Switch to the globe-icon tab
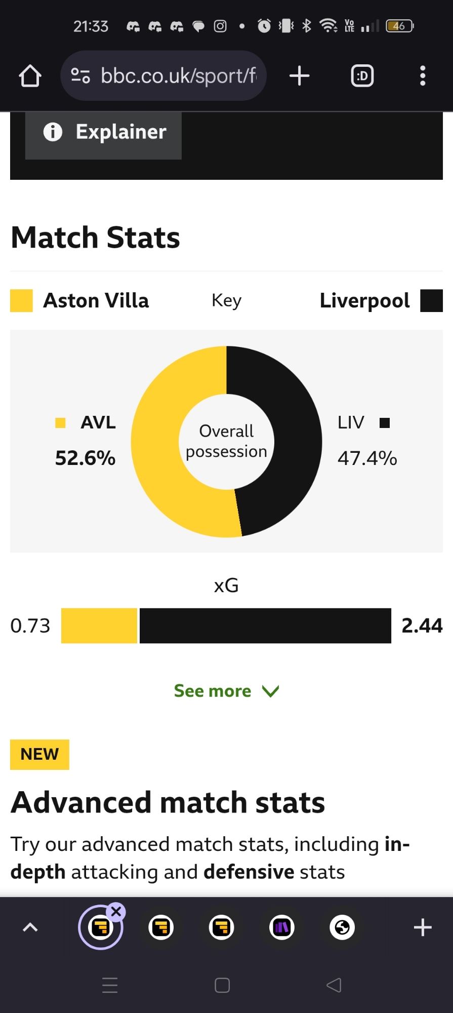Viewport: 453px width, 1013px height. pos(342,928)
